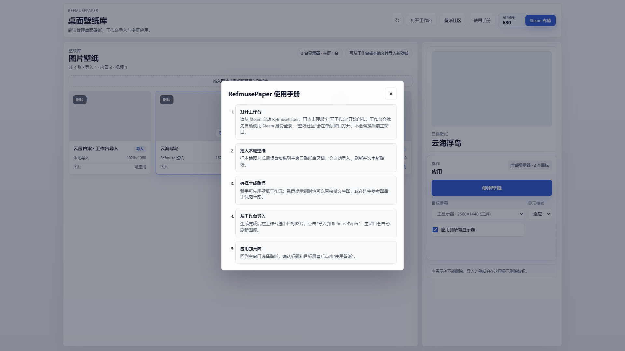Click the refresh icon in header
This screenshot has width=625, height=351.
[397, 20]
